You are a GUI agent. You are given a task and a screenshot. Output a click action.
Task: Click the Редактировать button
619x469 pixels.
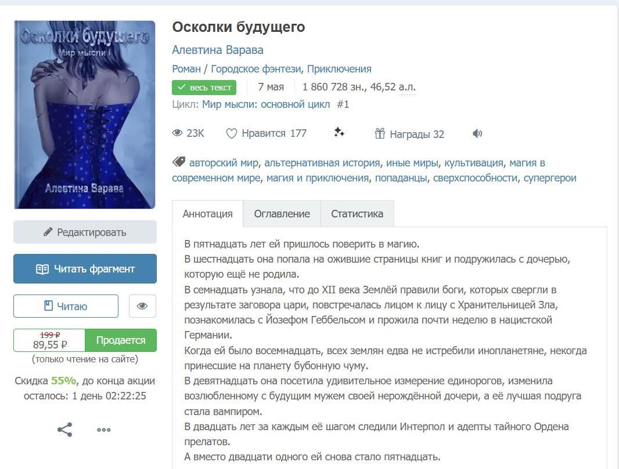pyautogui.click(x=85, y=232)
